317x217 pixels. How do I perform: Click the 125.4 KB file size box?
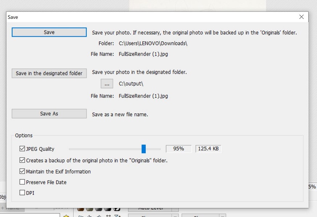208,149
